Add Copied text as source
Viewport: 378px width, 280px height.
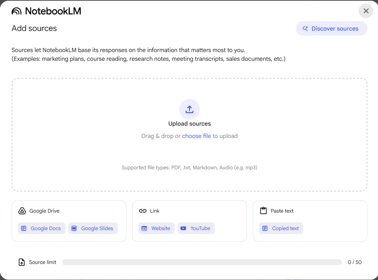click(281, 228)
